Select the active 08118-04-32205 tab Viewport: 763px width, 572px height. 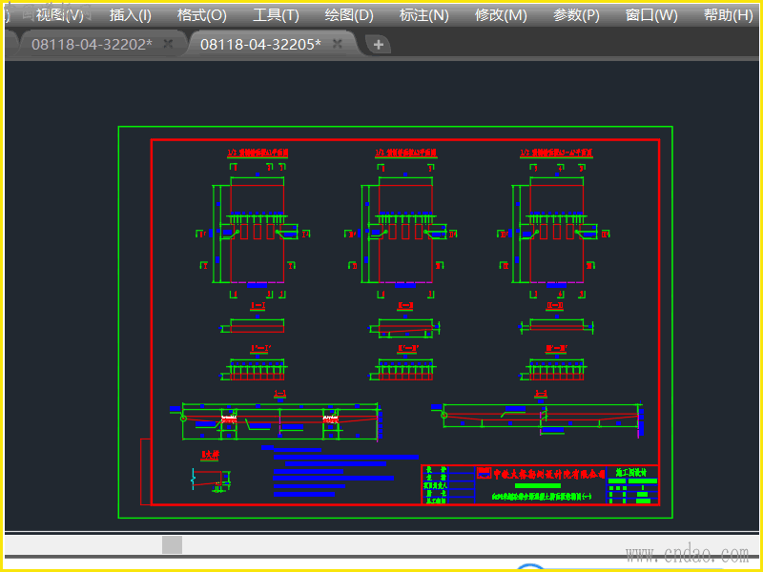(x=259, y=44)
